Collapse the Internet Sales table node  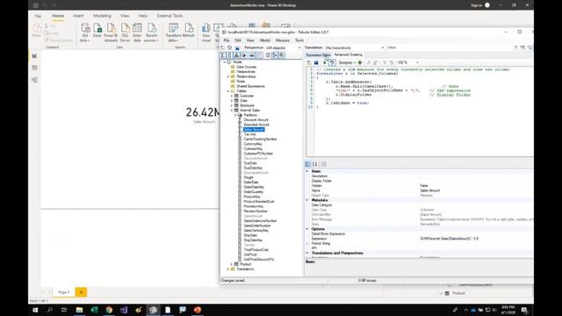click(232, 111)
